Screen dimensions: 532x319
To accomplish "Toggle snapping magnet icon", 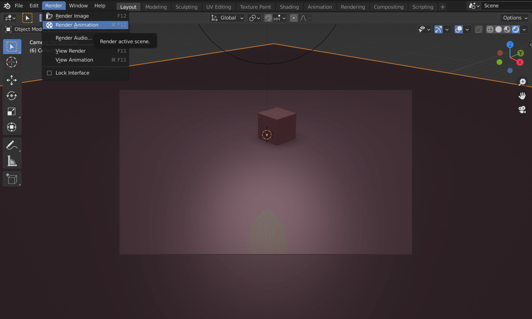I will [x=268, y=18].
